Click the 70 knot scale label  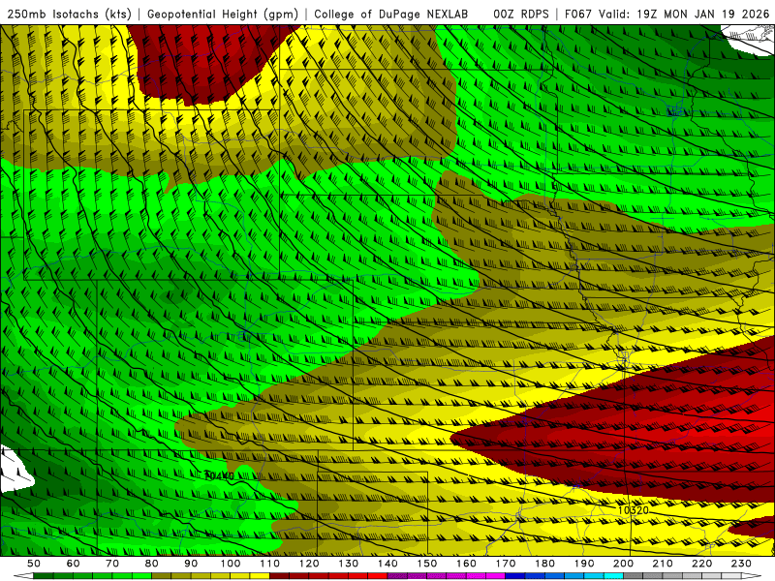point(112,564)
